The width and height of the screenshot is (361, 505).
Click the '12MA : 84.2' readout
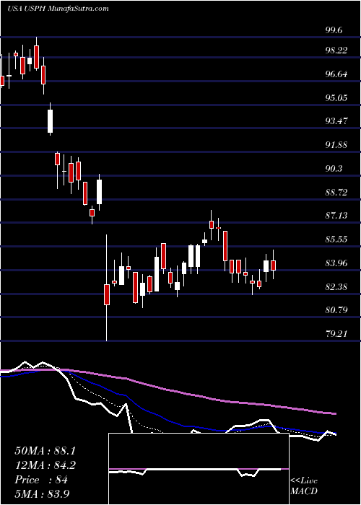click(46, 465)
